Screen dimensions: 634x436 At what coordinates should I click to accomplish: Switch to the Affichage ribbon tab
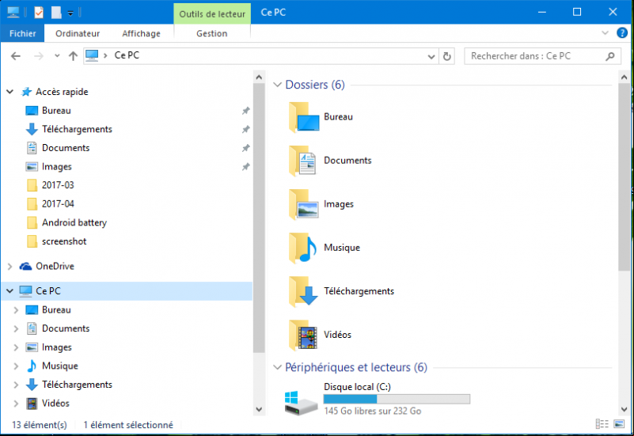[141, 33]
